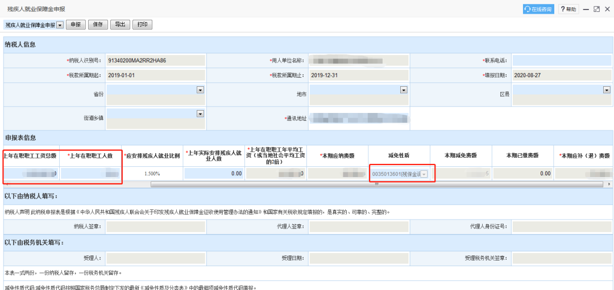Screen dimensions: 614x290
Task: Click the 税款所属期起 start date field
Action: point(155,75)
